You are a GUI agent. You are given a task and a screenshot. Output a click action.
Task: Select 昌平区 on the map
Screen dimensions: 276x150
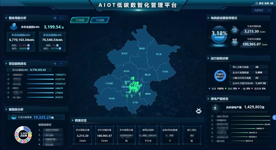[127, 71]
